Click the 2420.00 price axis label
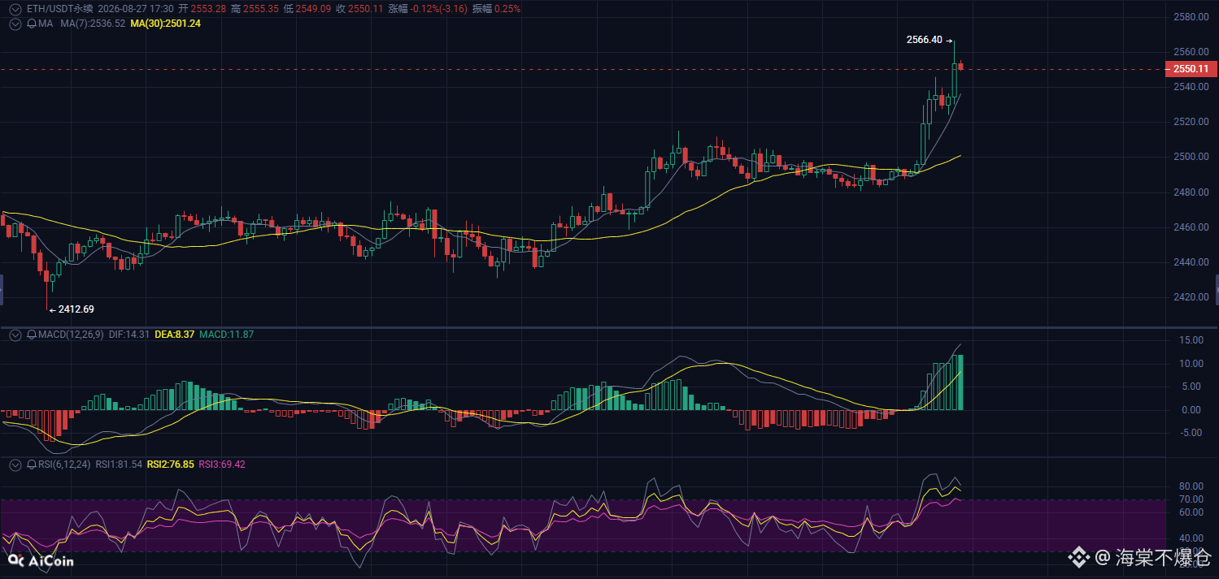 point(1191,297)
